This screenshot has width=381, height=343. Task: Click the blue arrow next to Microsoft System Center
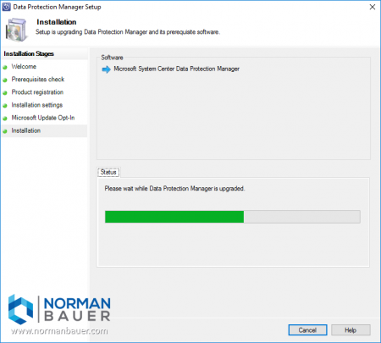pos(107,69)
